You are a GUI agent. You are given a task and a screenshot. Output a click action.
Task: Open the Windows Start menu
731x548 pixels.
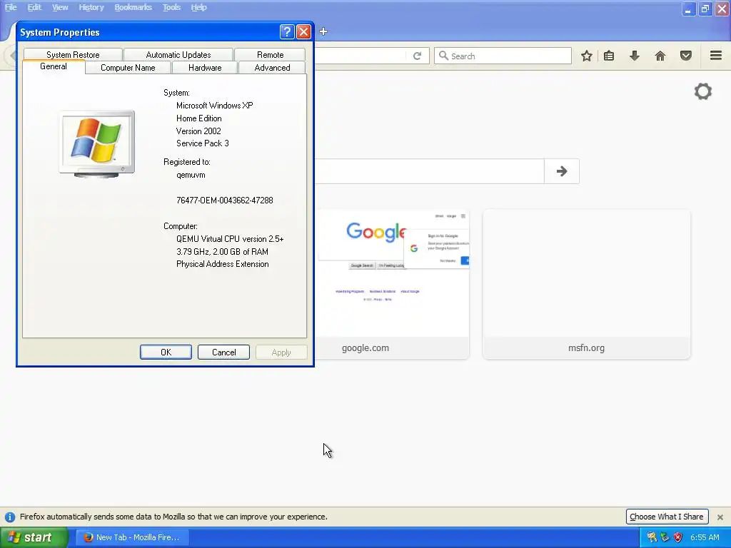(x=34, y=537)
